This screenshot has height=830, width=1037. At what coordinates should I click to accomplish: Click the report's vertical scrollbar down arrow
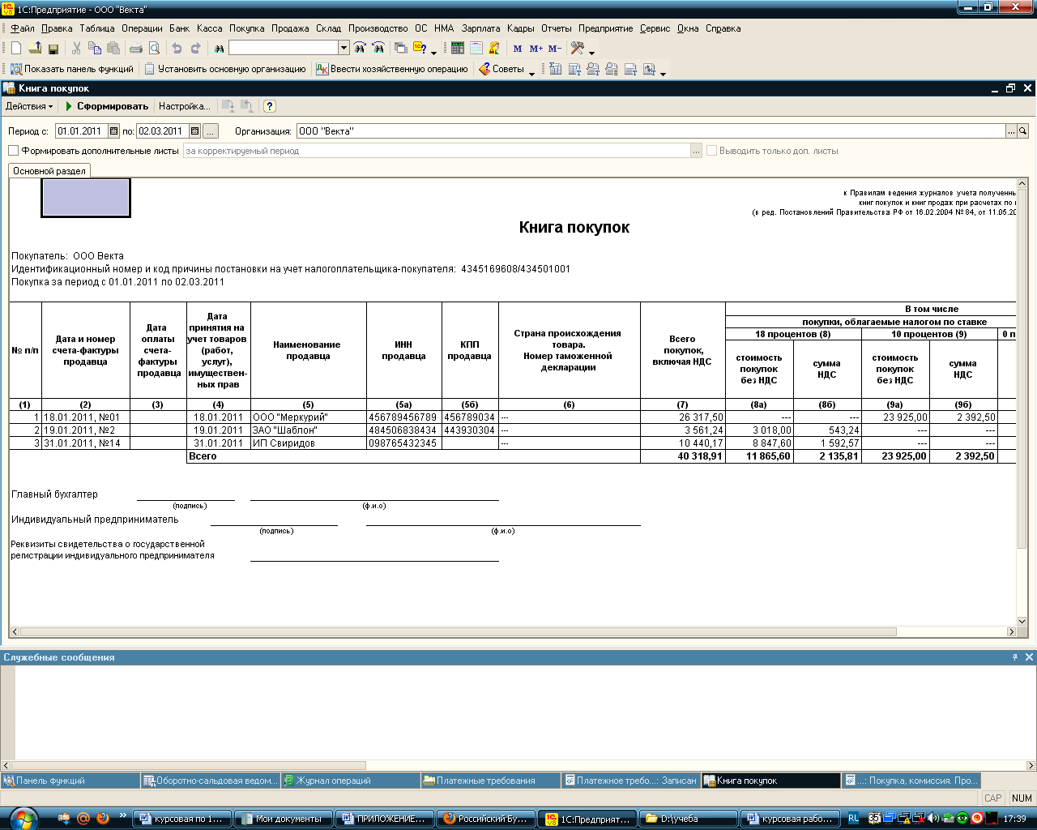1022,622
